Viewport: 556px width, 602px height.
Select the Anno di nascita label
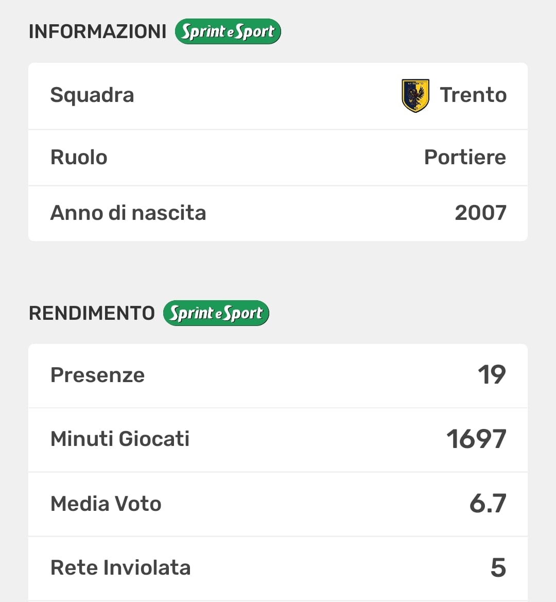click(128, 213)
